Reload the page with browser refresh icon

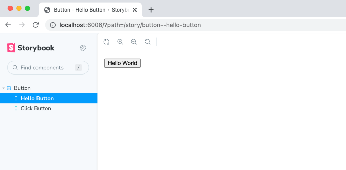tap(36, 25)
